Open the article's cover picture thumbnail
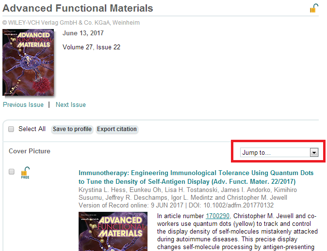 point(113,231)
